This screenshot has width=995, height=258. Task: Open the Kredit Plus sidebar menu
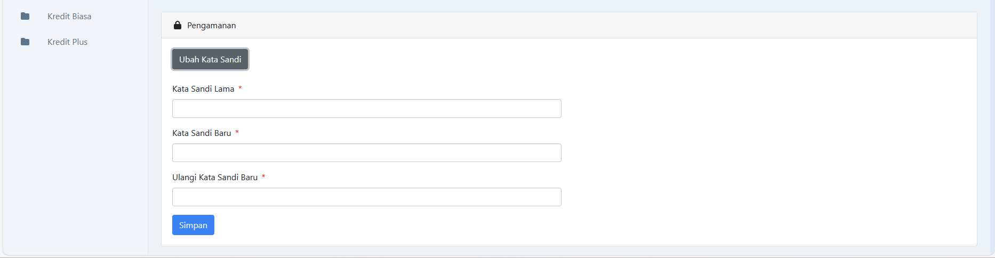[67, 42]
